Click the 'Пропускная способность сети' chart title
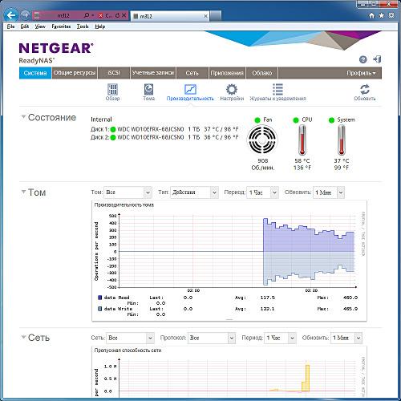This screenshot has width=401, height=401. [x=128, y=350]
